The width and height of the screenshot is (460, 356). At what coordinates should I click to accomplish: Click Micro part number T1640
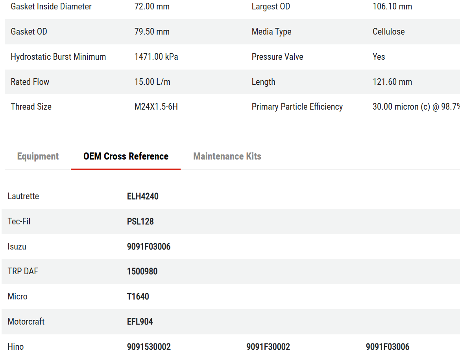pos(138,297)
